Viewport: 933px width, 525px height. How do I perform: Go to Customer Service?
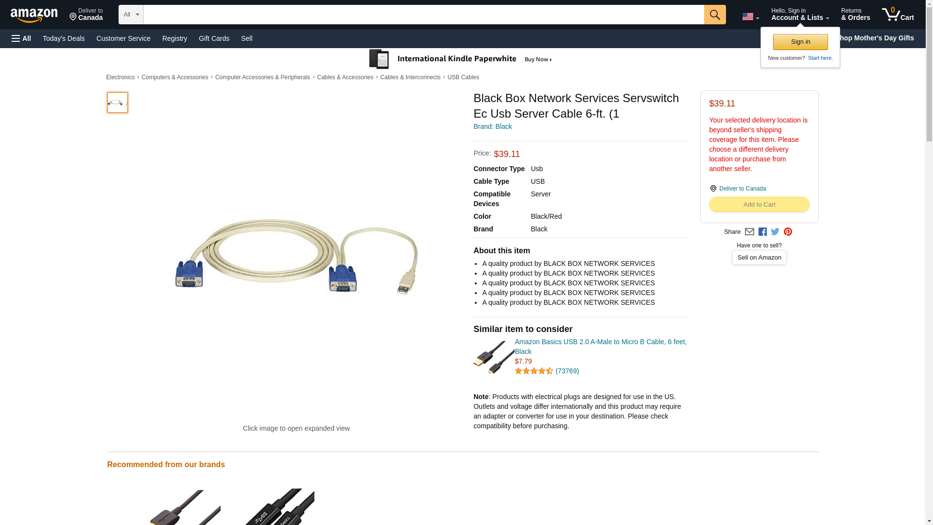(123, 38)
